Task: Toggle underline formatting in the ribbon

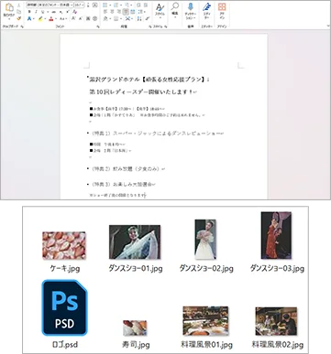Action: tap(42, 12)
